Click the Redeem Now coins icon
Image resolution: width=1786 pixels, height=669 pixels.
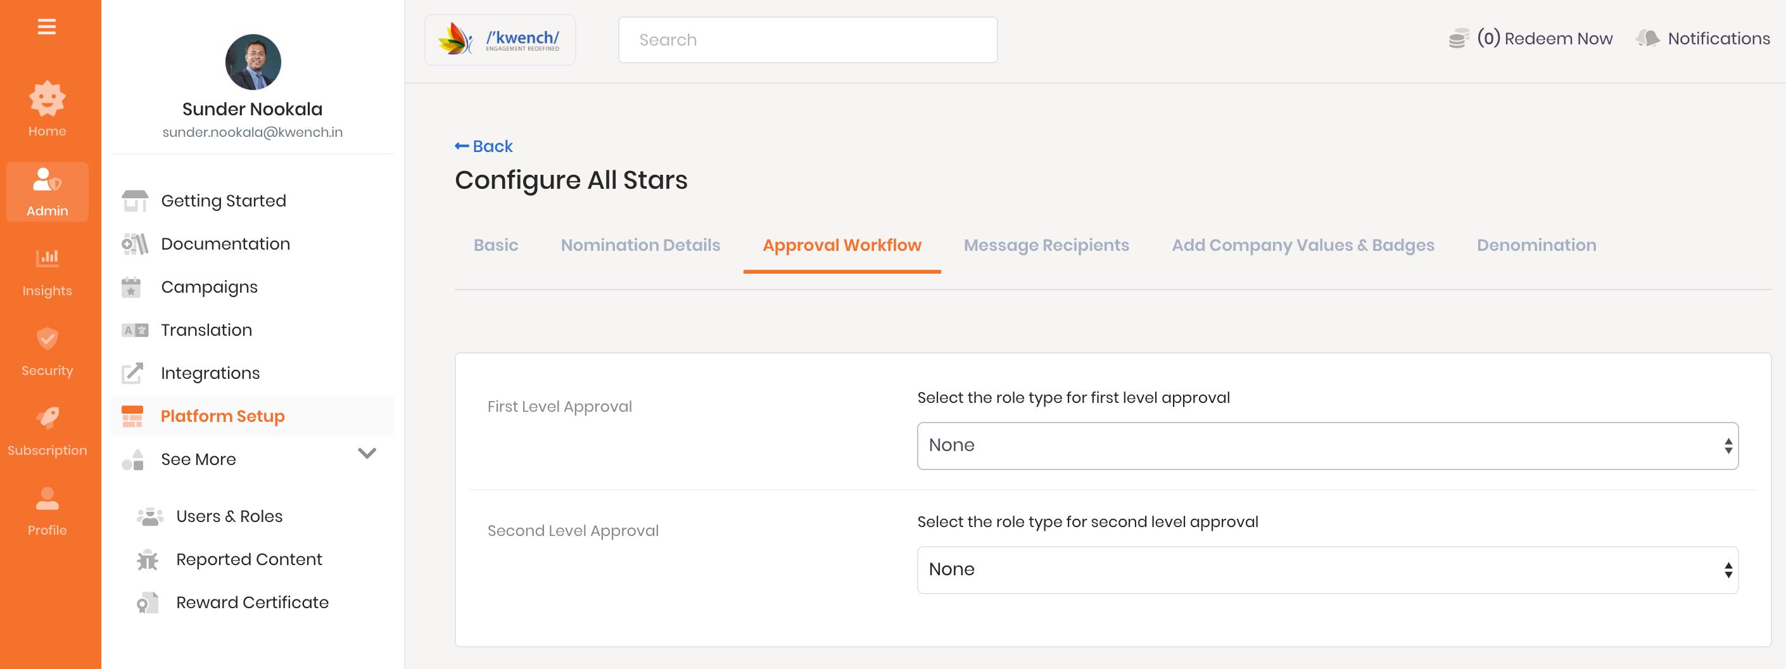[x=1458, y=39]
